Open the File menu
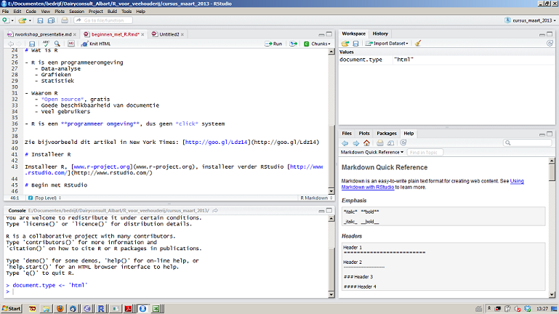The width and height of the screenshot is (559, 314). 5,12
